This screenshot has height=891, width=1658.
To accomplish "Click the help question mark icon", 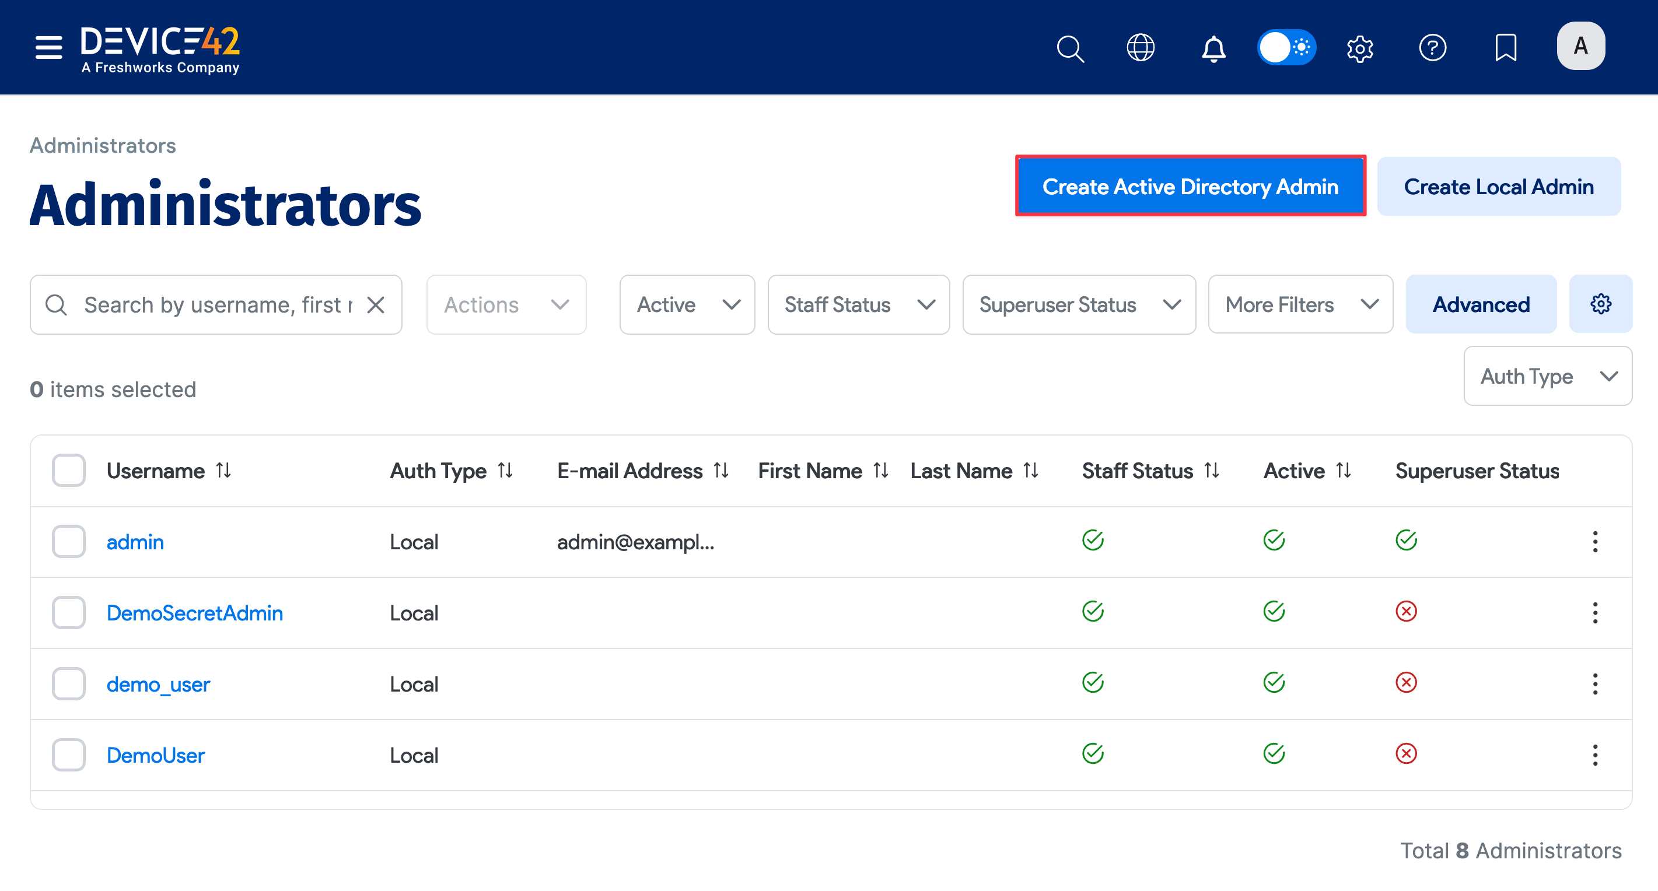I will pyautogui.click(x=1433, y=48).
